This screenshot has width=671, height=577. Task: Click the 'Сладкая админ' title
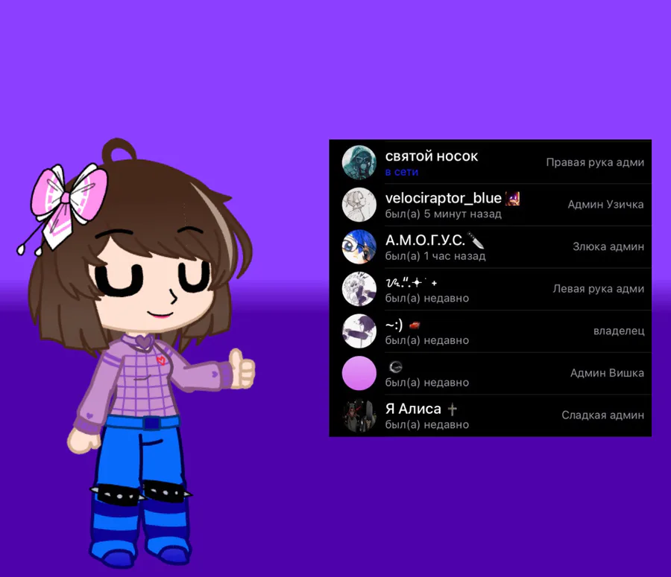pyautogui.click(x=602, y=415)
